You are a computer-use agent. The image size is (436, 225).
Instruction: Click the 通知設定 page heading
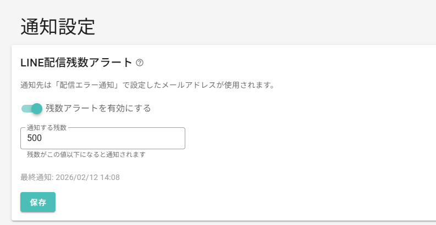point(58,26)
